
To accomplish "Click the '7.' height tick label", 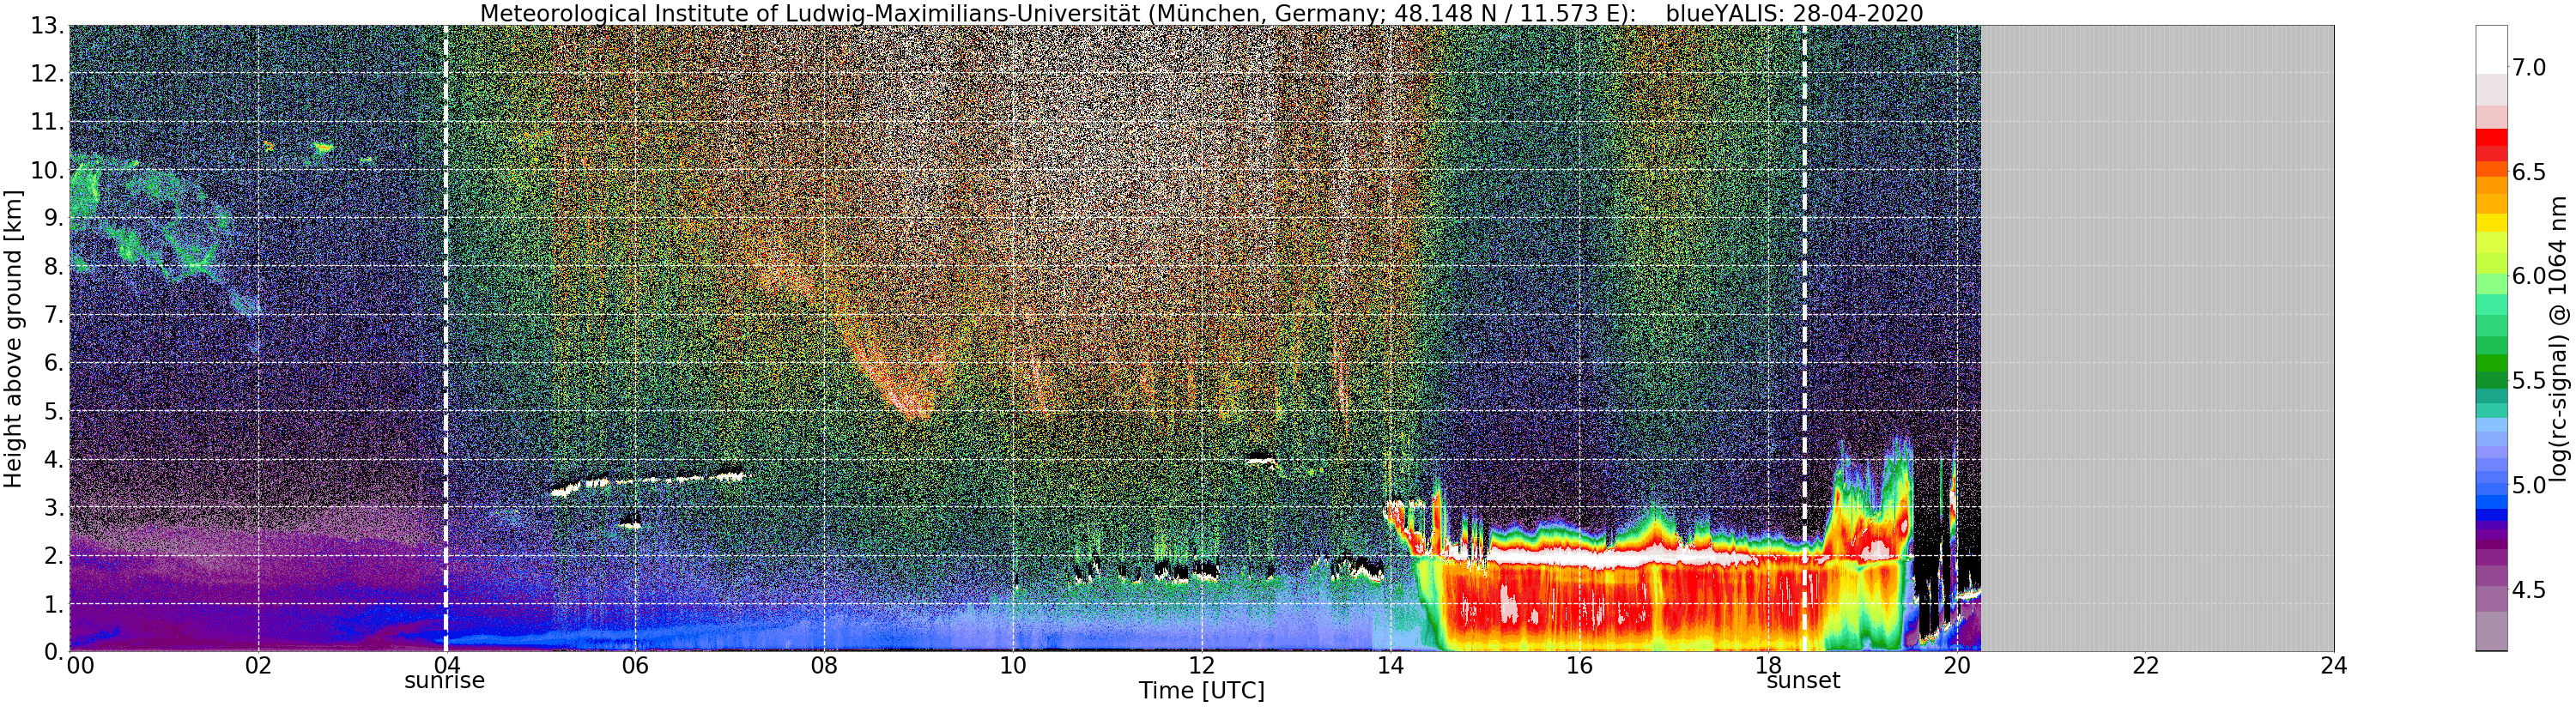I will 53,315.
